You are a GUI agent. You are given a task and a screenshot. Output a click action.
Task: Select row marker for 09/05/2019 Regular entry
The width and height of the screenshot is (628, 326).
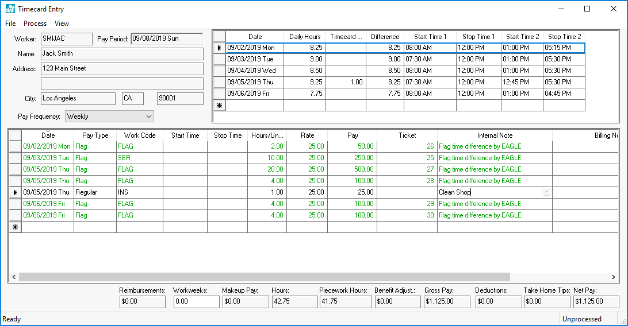click(x=15, y=192)
